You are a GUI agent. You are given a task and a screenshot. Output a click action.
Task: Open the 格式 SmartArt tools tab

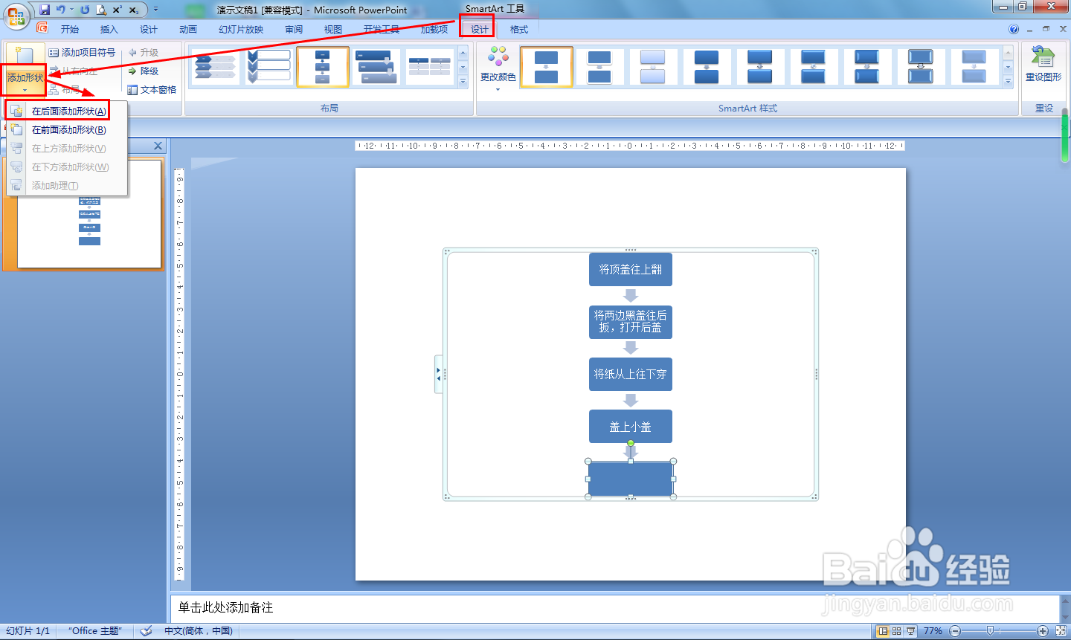519,30
